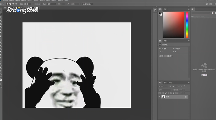Click the background color swatch
Viewport: 216px width, 120px height.
coord(161,15)
